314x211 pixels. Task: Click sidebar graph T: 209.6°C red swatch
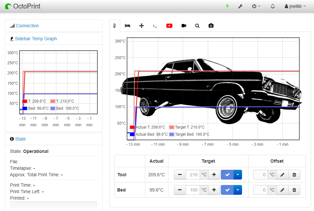(25, 101)
